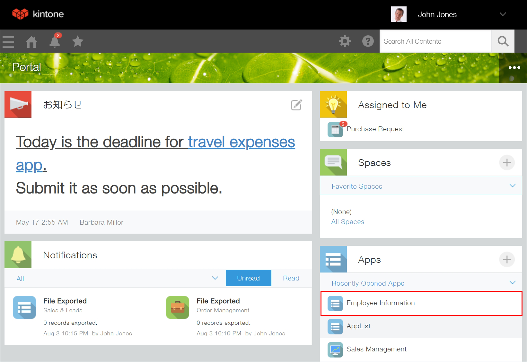Click the All Spaces link

click(347, 221)
